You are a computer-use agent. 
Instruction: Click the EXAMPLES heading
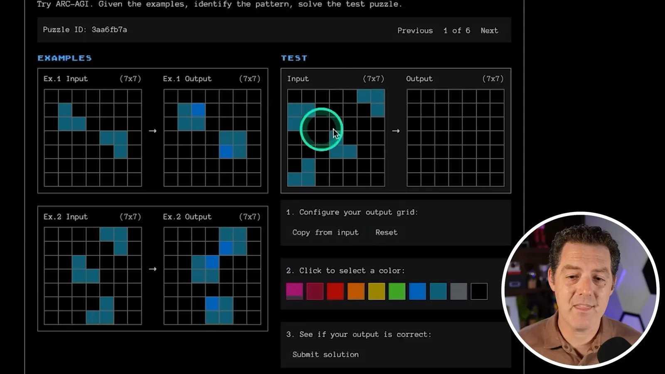(64, 58)
